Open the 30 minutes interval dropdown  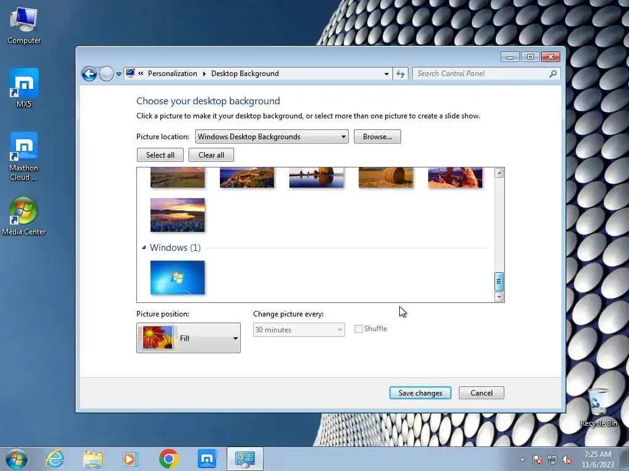(x=299, y=329)
